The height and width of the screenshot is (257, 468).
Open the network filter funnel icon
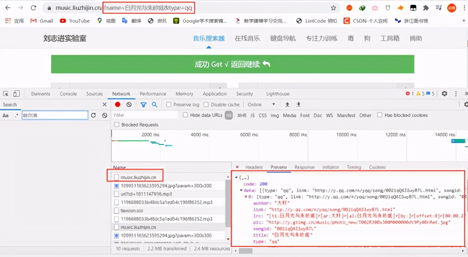coord(143,104)
